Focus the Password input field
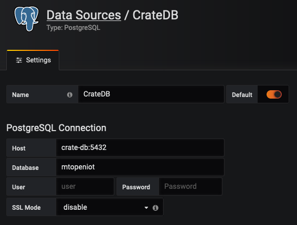The width and height of the screenshot is (297, 225). click(x=190, y=187)
